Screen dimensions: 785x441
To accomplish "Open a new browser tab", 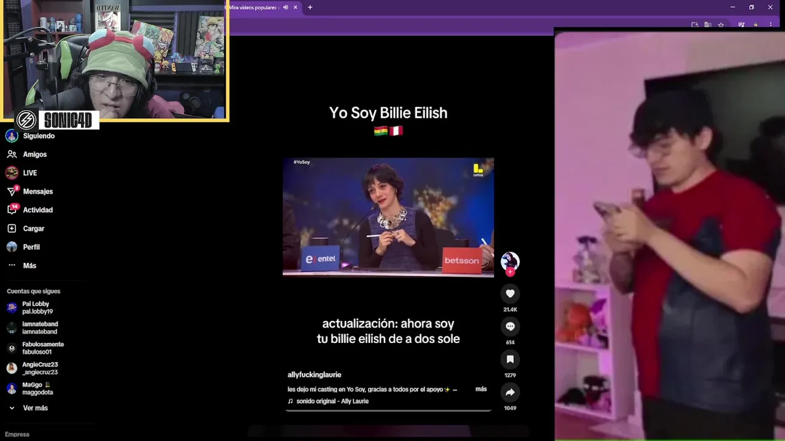I will click(310, 7).
